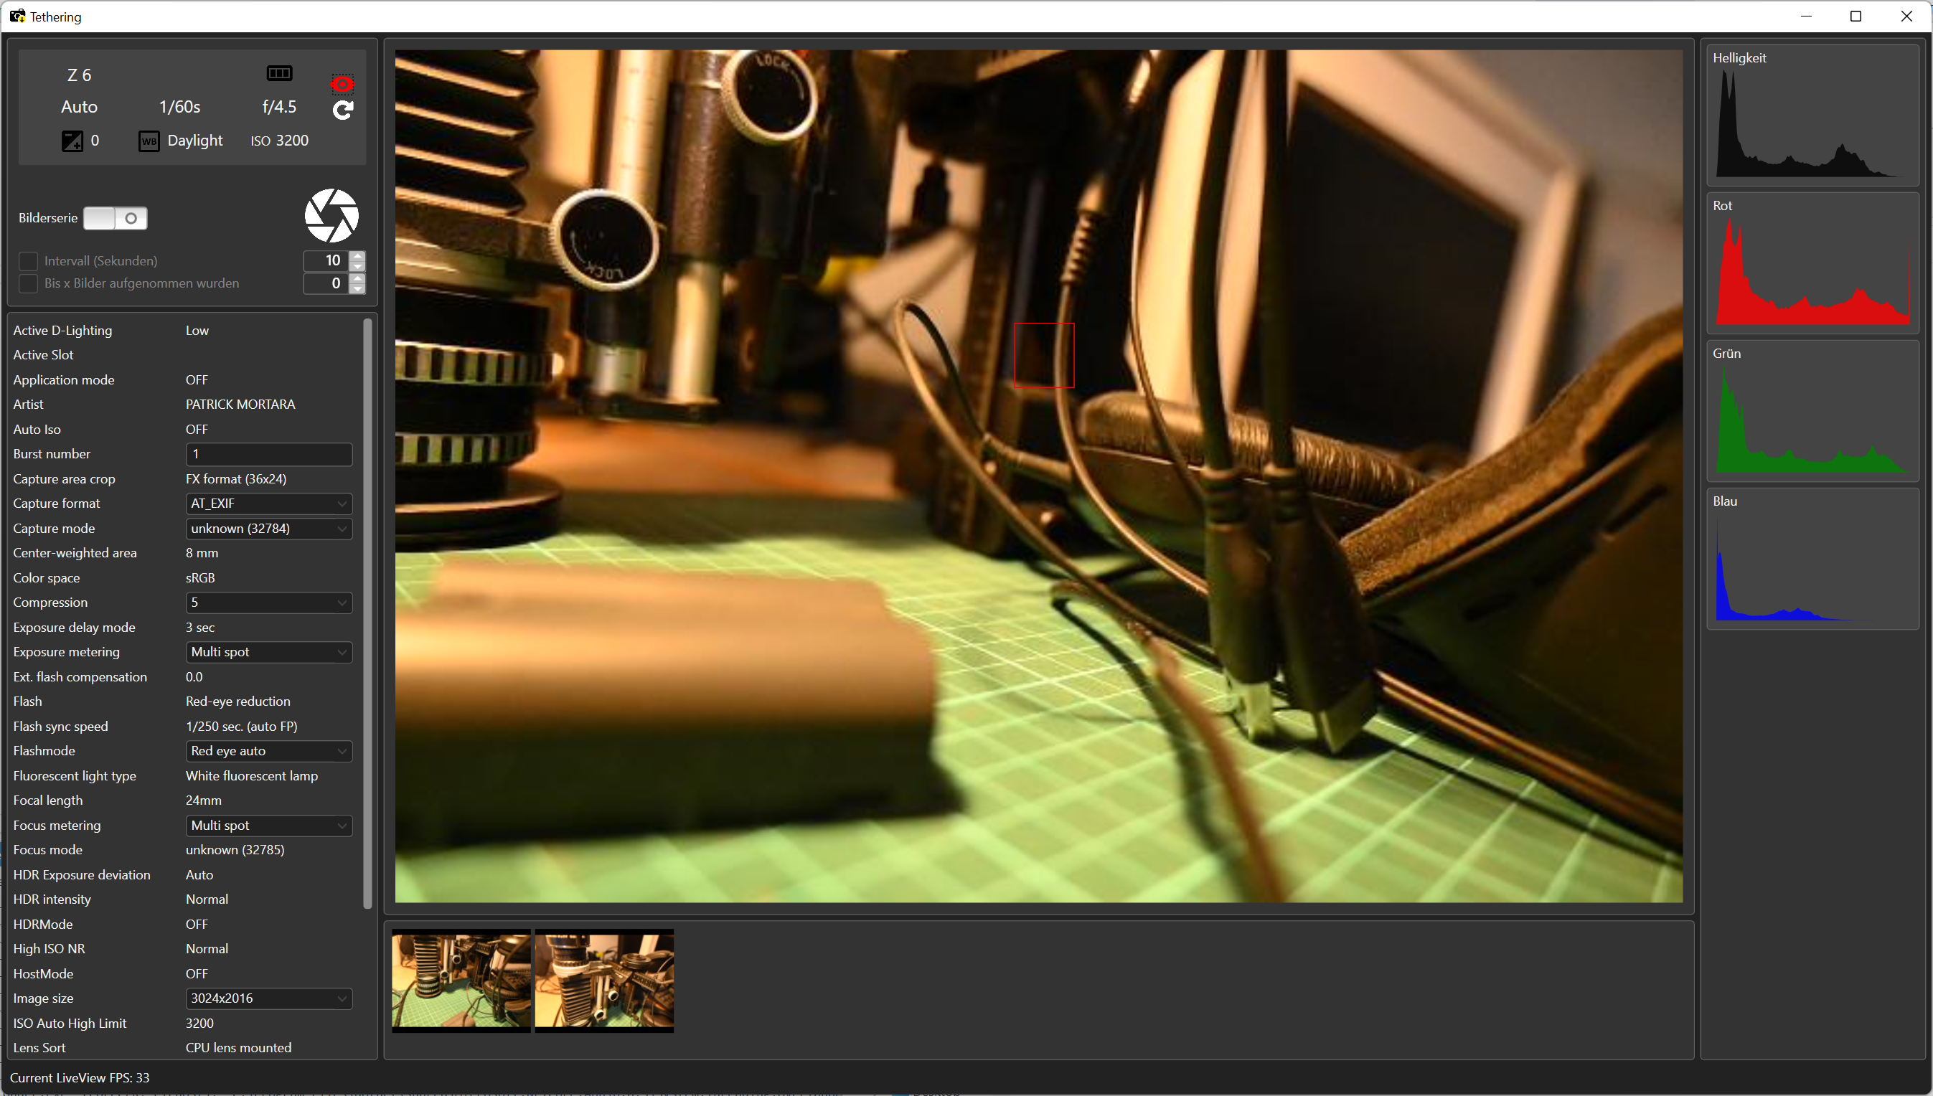Expand the Exposure metering Multi spot dropdown

tap(268, 652)
